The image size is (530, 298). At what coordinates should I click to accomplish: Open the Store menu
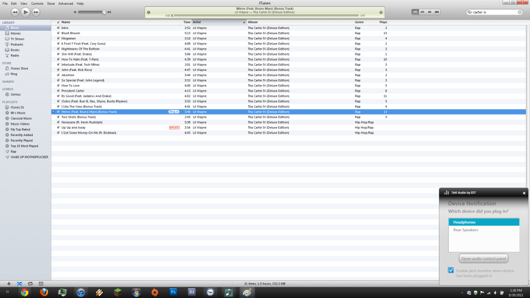(51, 4)
